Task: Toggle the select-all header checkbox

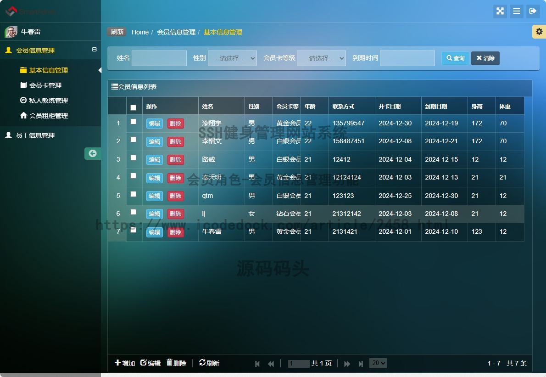Action: pos(134,107)
